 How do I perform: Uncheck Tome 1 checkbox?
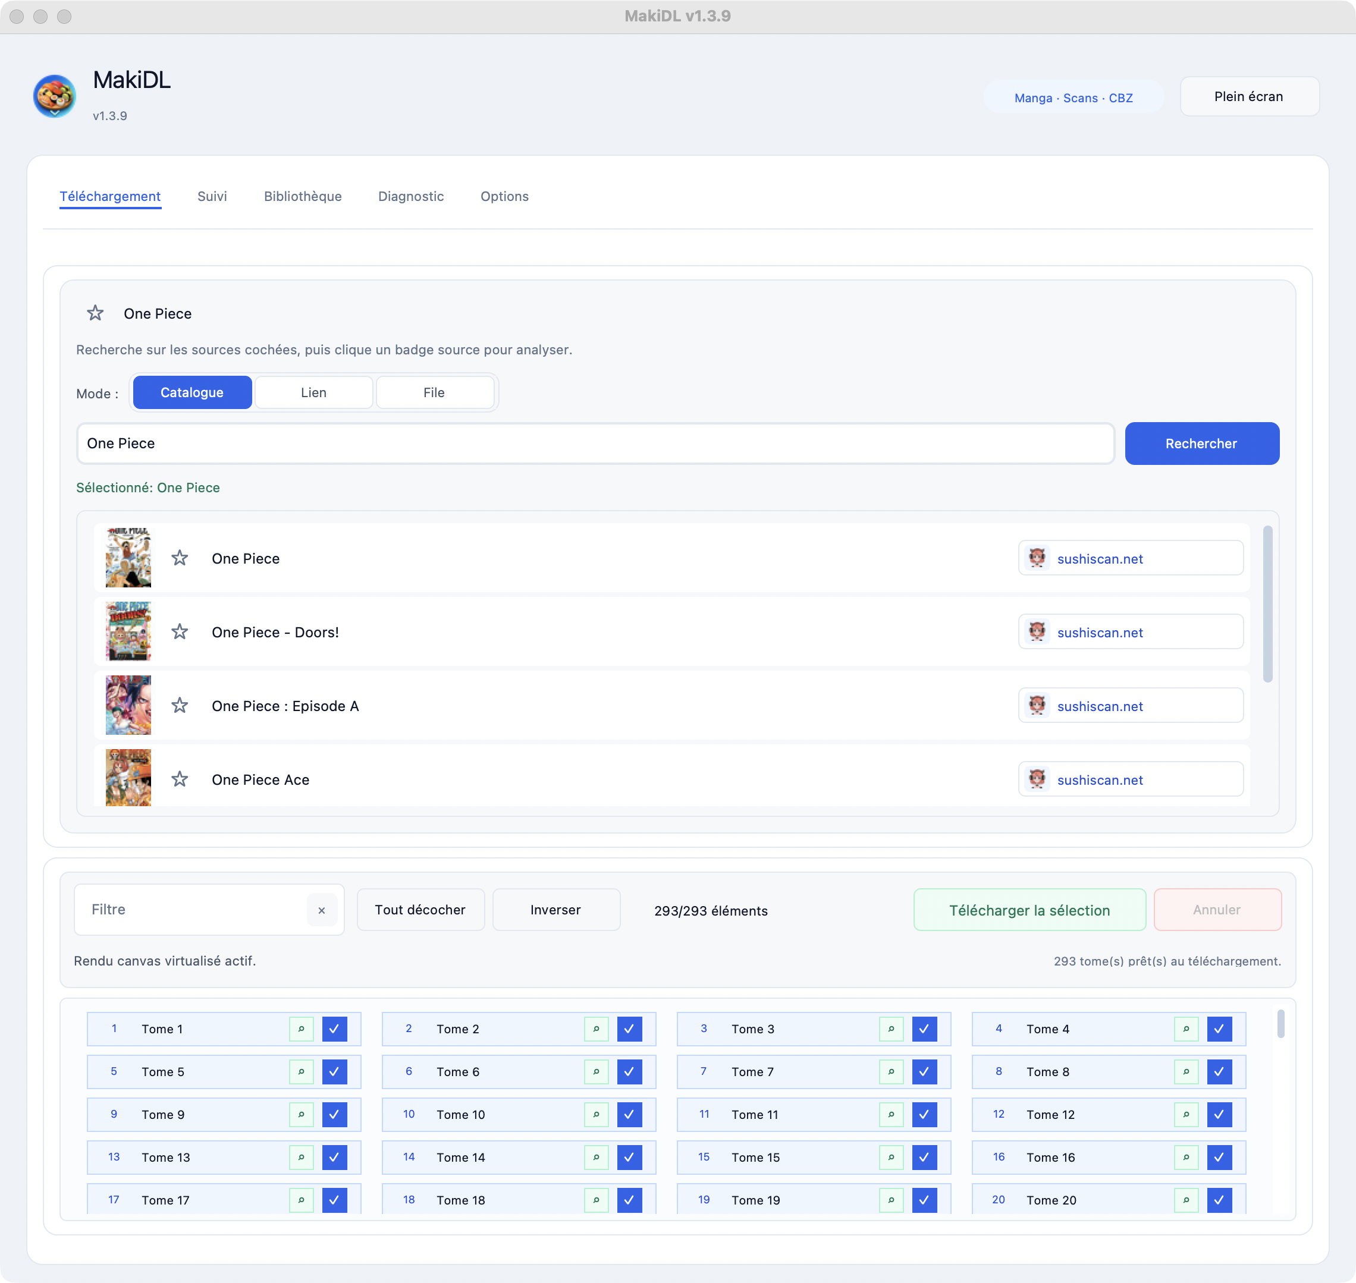pyautogui.click(x=335, y=1029)
